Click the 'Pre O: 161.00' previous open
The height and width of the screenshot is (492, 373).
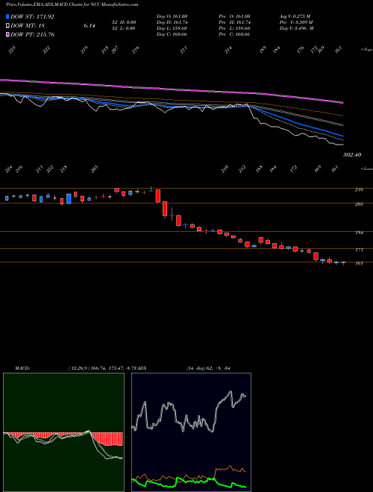click(235, 16)
